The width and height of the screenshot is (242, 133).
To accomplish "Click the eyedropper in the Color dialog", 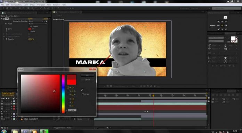I will pos(82,90).
